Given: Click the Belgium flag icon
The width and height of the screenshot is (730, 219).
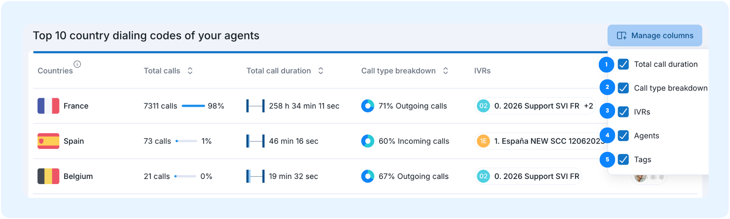Looking at the screenshot, I should [x=48, y=176].
